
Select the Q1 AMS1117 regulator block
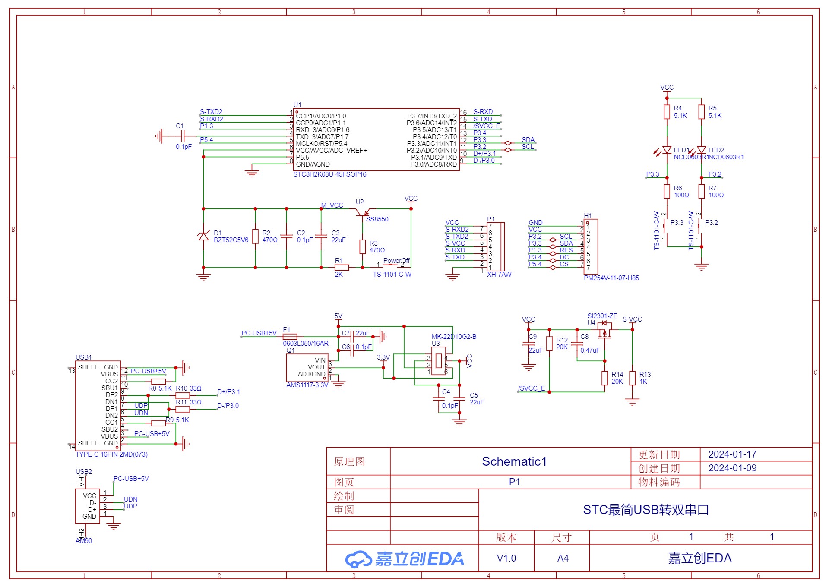coord(307,368)
